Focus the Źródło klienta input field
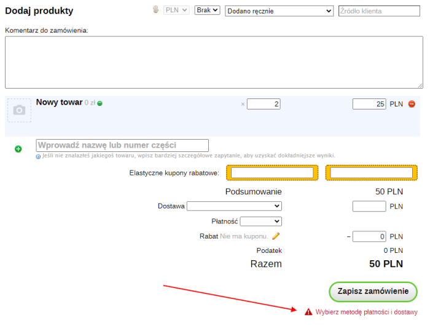 click(x=379, y=10)
